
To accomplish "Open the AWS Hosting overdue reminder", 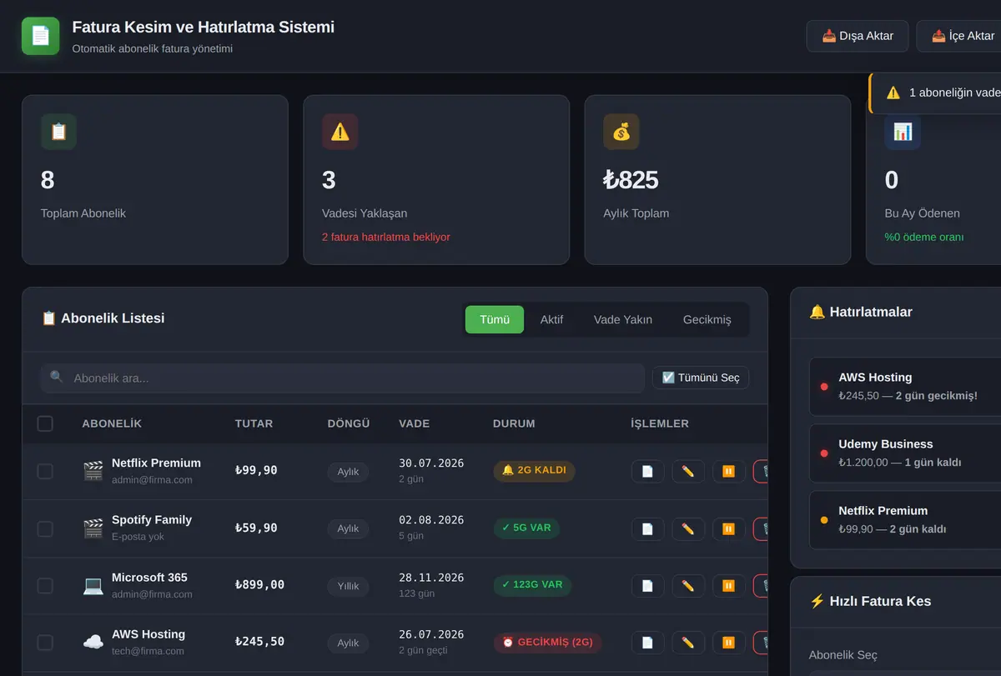I will pyautogui.click(x=905, y=387).
